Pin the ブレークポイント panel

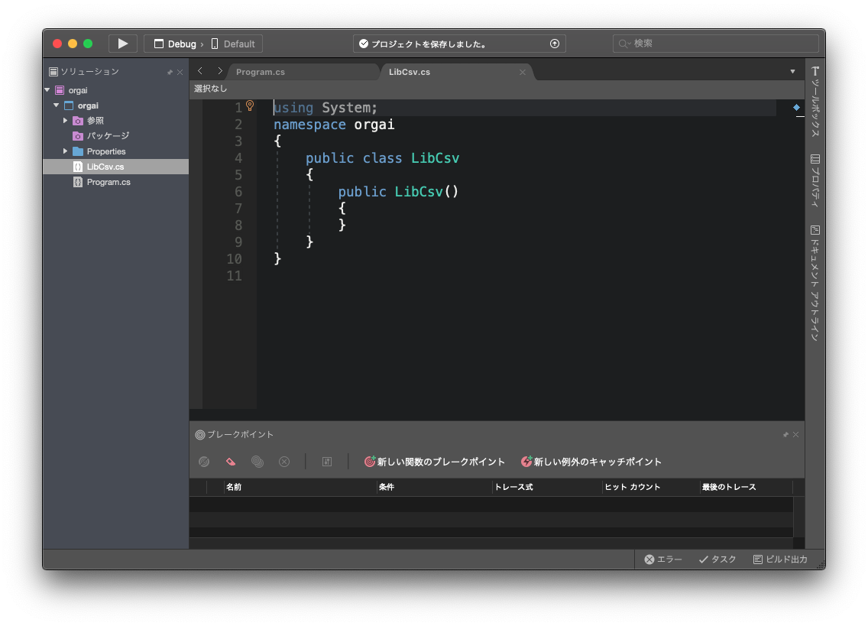[x=785, y=435]
